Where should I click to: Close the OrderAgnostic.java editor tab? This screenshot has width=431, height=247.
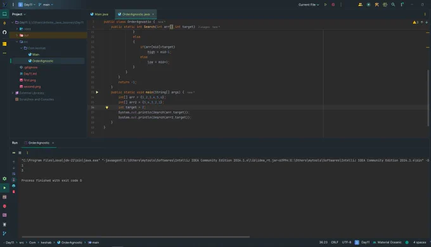(153, 15)
